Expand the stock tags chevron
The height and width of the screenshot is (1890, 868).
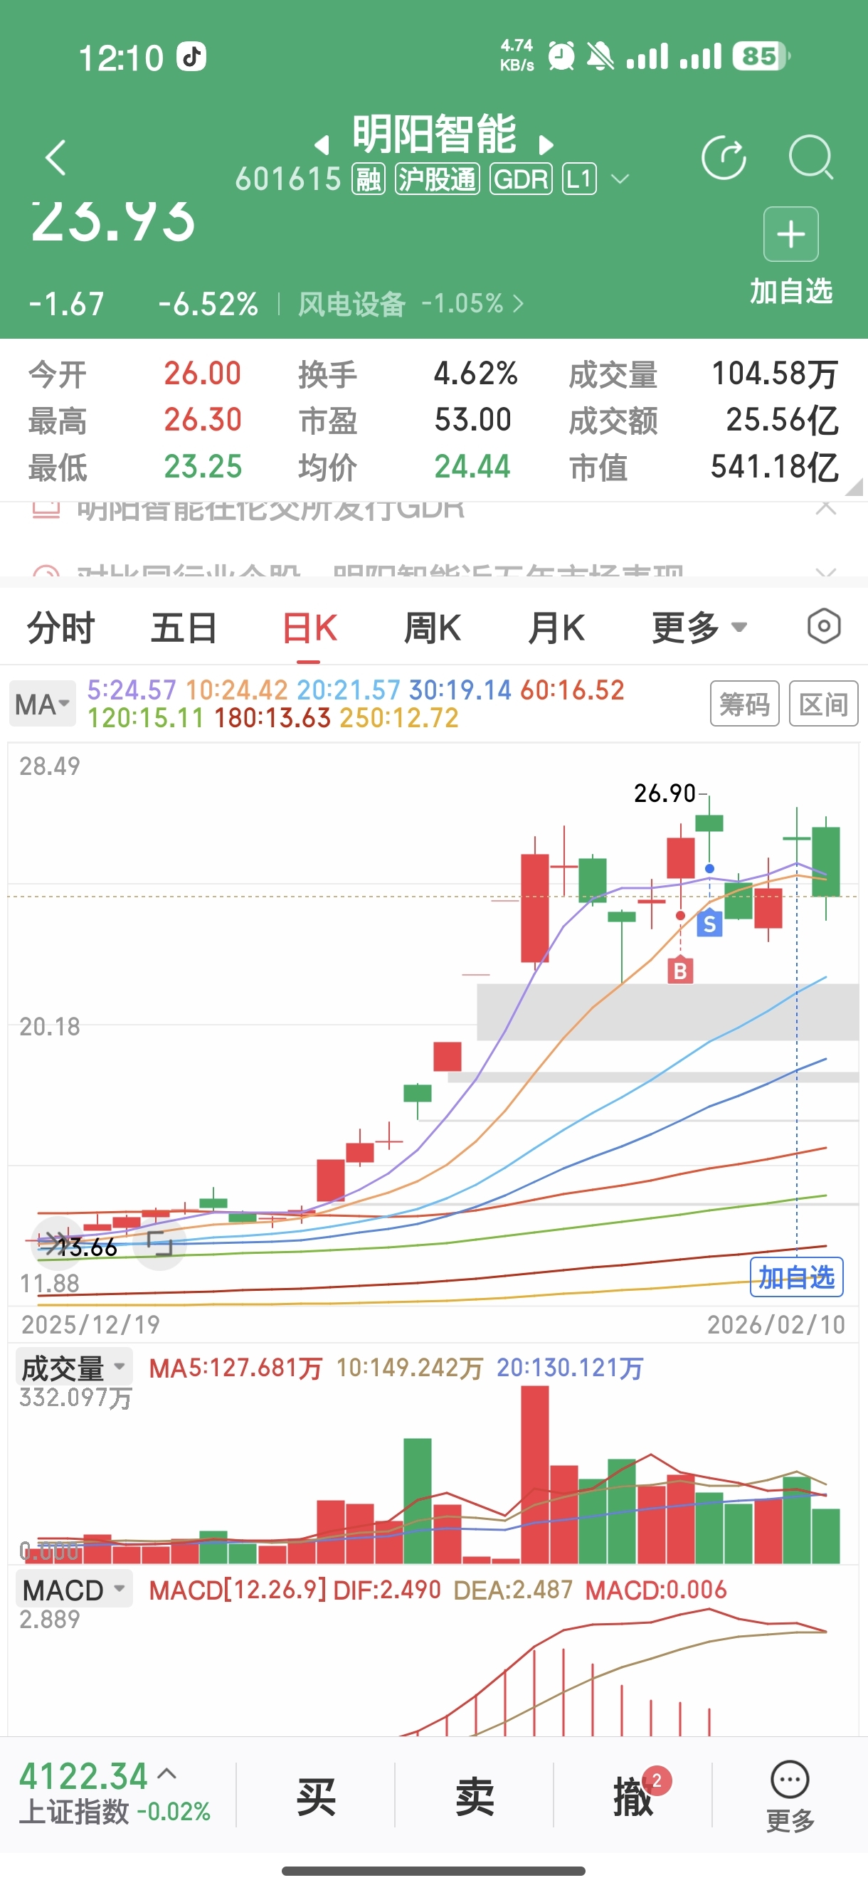tap(620, 179)
